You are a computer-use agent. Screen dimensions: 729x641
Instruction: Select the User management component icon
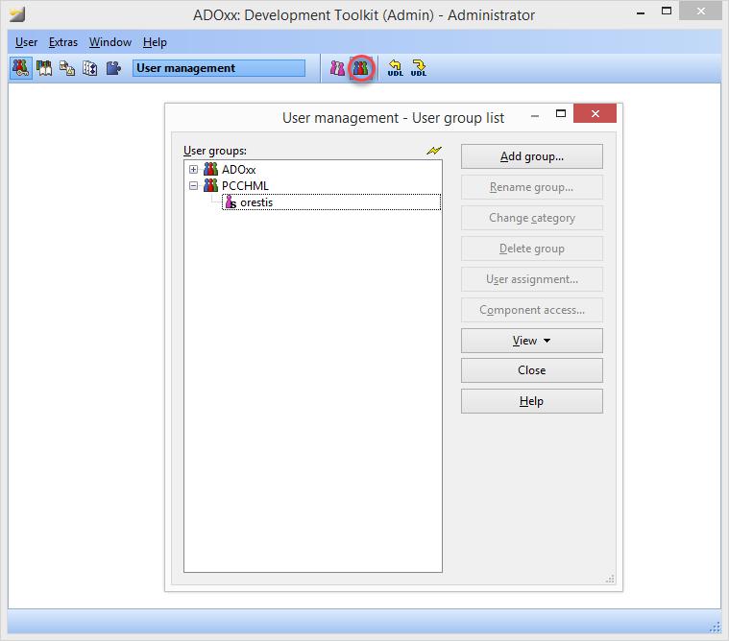coord(20,68)
